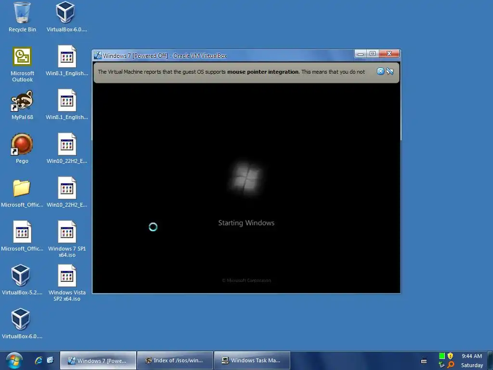Select the MyPal 68 raccoon shortcut
Viewport: 493px width, 370px height.
[22, 105]
